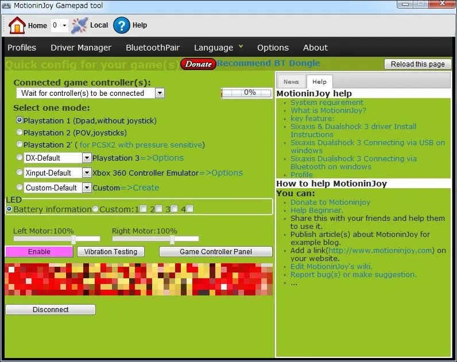Open the Driver Manager menu

click(x=81, y=48)
